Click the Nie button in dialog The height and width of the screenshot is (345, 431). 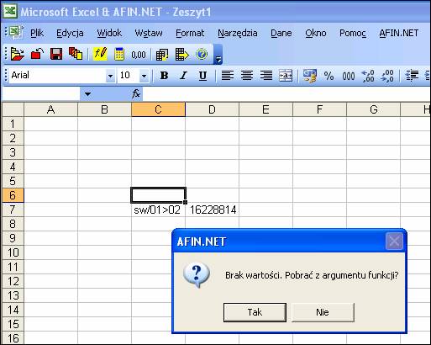pos(323,312)
